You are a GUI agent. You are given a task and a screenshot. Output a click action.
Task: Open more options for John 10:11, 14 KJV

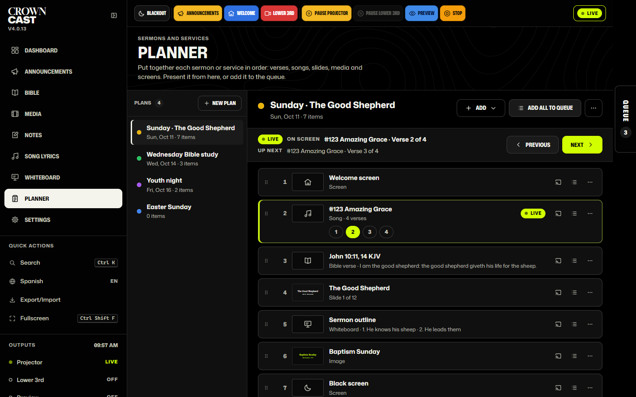point(590,261)
